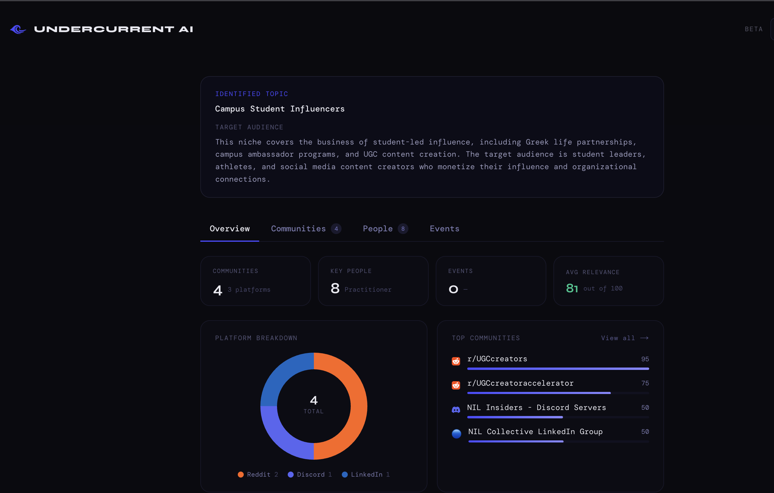This screenshot has width=774, height=493.
Task: Click the Avg Relevance stat card
Action: pyautogui.click(x=608, y=281)
